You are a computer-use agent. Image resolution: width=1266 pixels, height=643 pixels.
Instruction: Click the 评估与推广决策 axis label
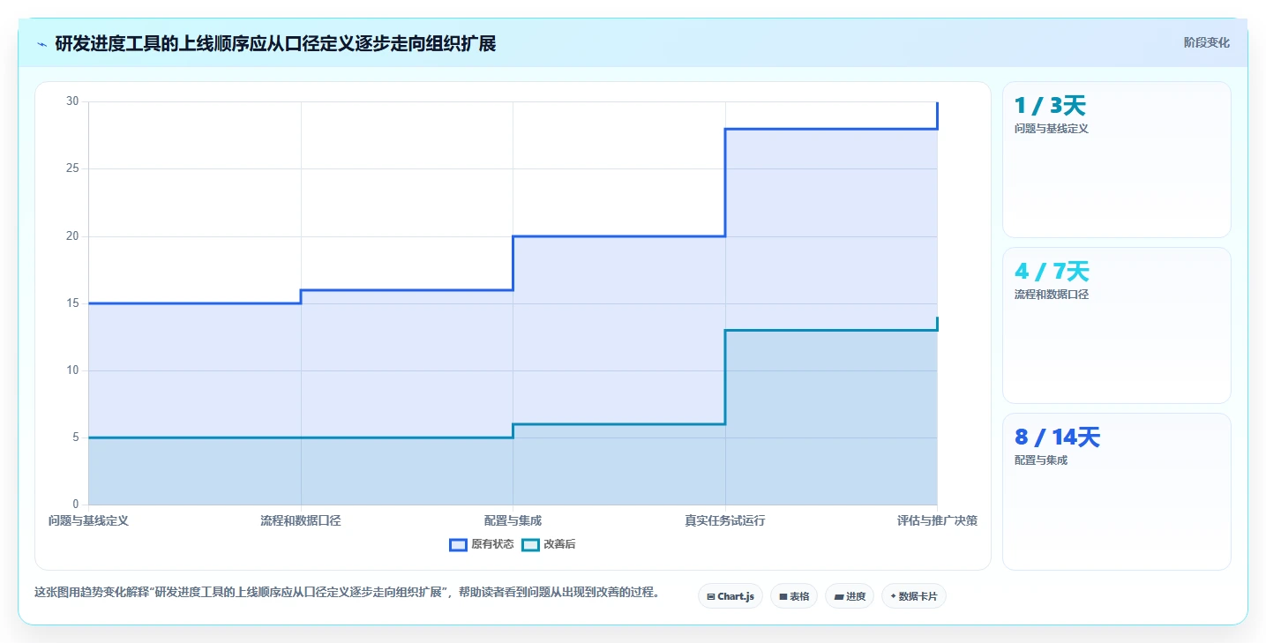(x=937, y=520)
